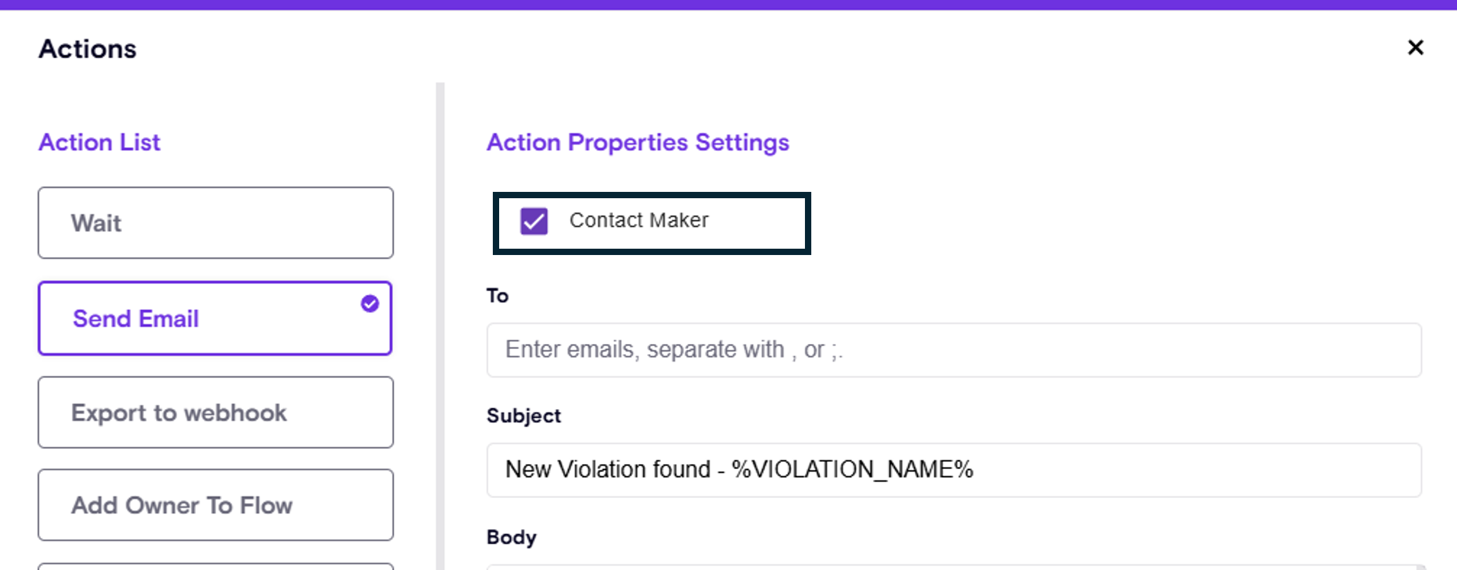Click the purple bar atop the dialog
1457x570 pixels.
(728, 4)
